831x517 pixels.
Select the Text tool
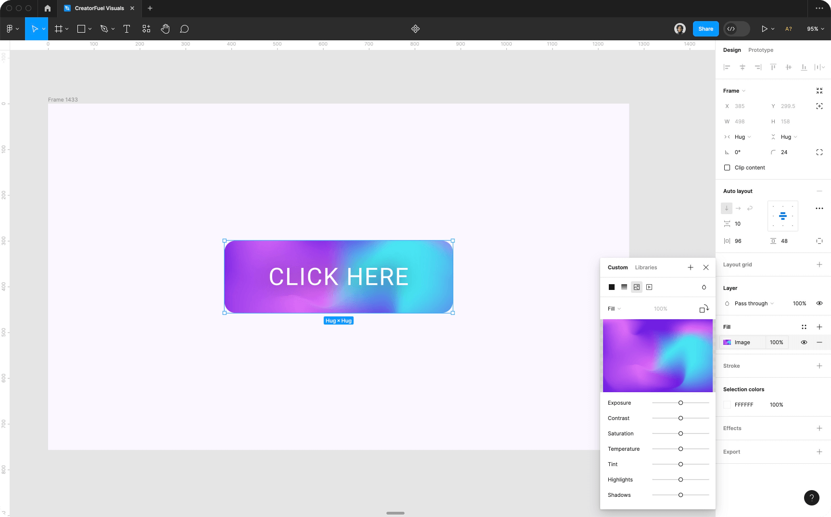point(126,29)
